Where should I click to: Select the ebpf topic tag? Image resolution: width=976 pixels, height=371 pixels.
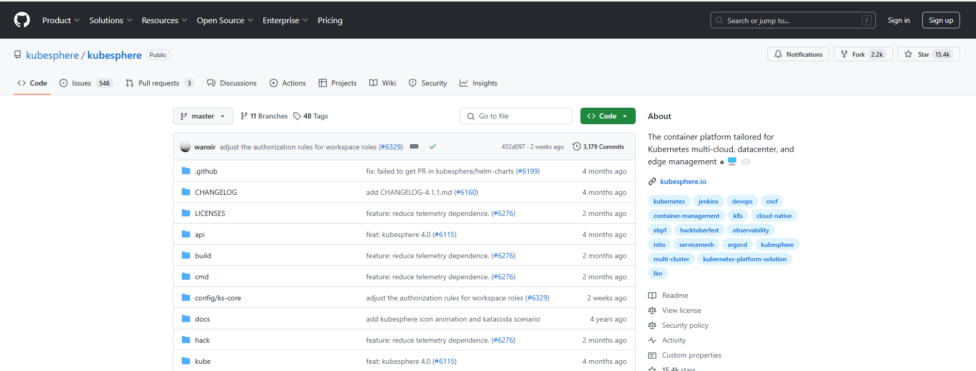660,230
